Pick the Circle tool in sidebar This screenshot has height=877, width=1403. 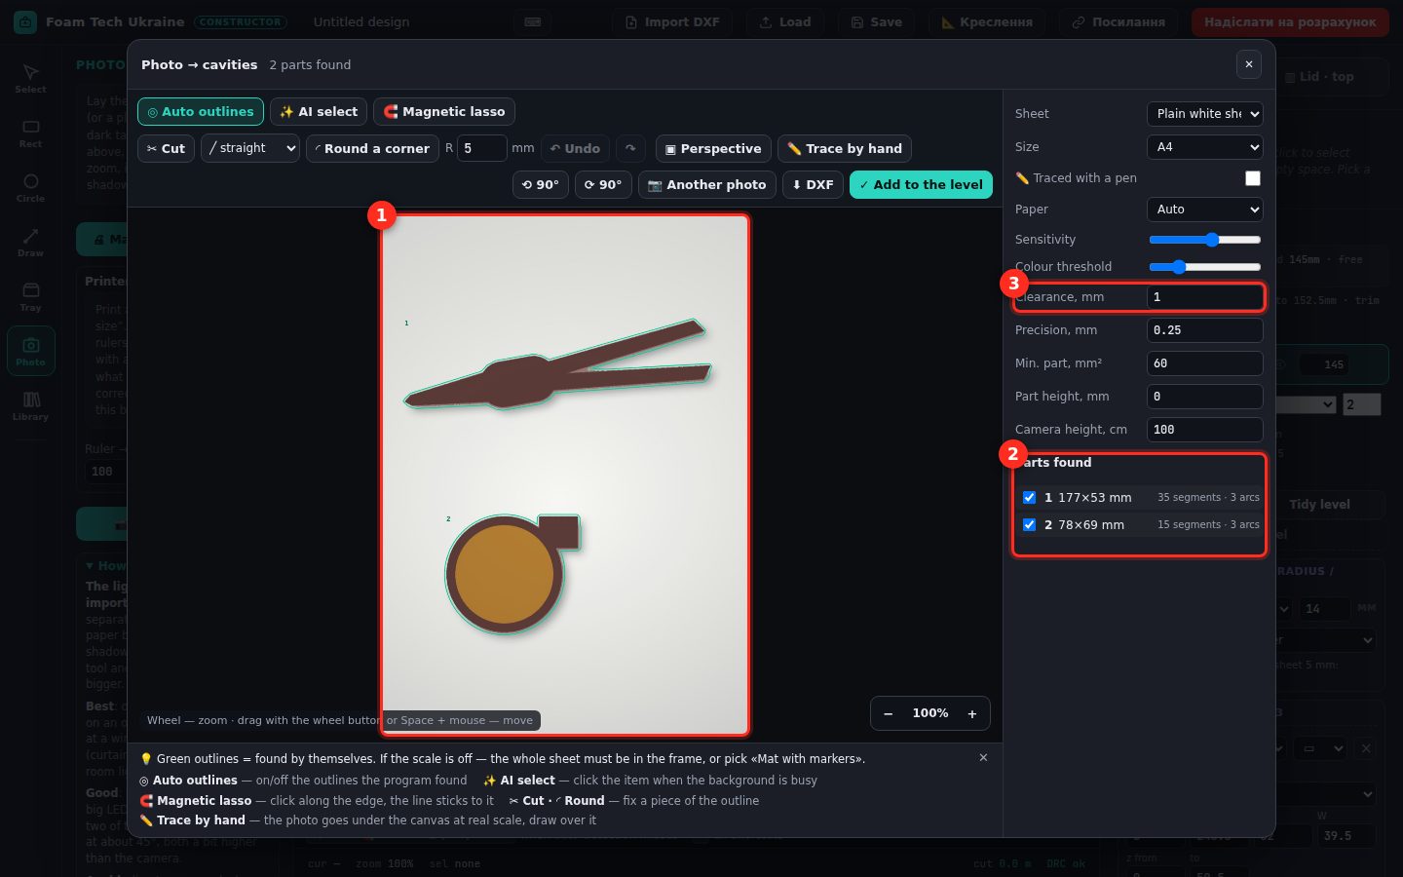tap(30, 187)
